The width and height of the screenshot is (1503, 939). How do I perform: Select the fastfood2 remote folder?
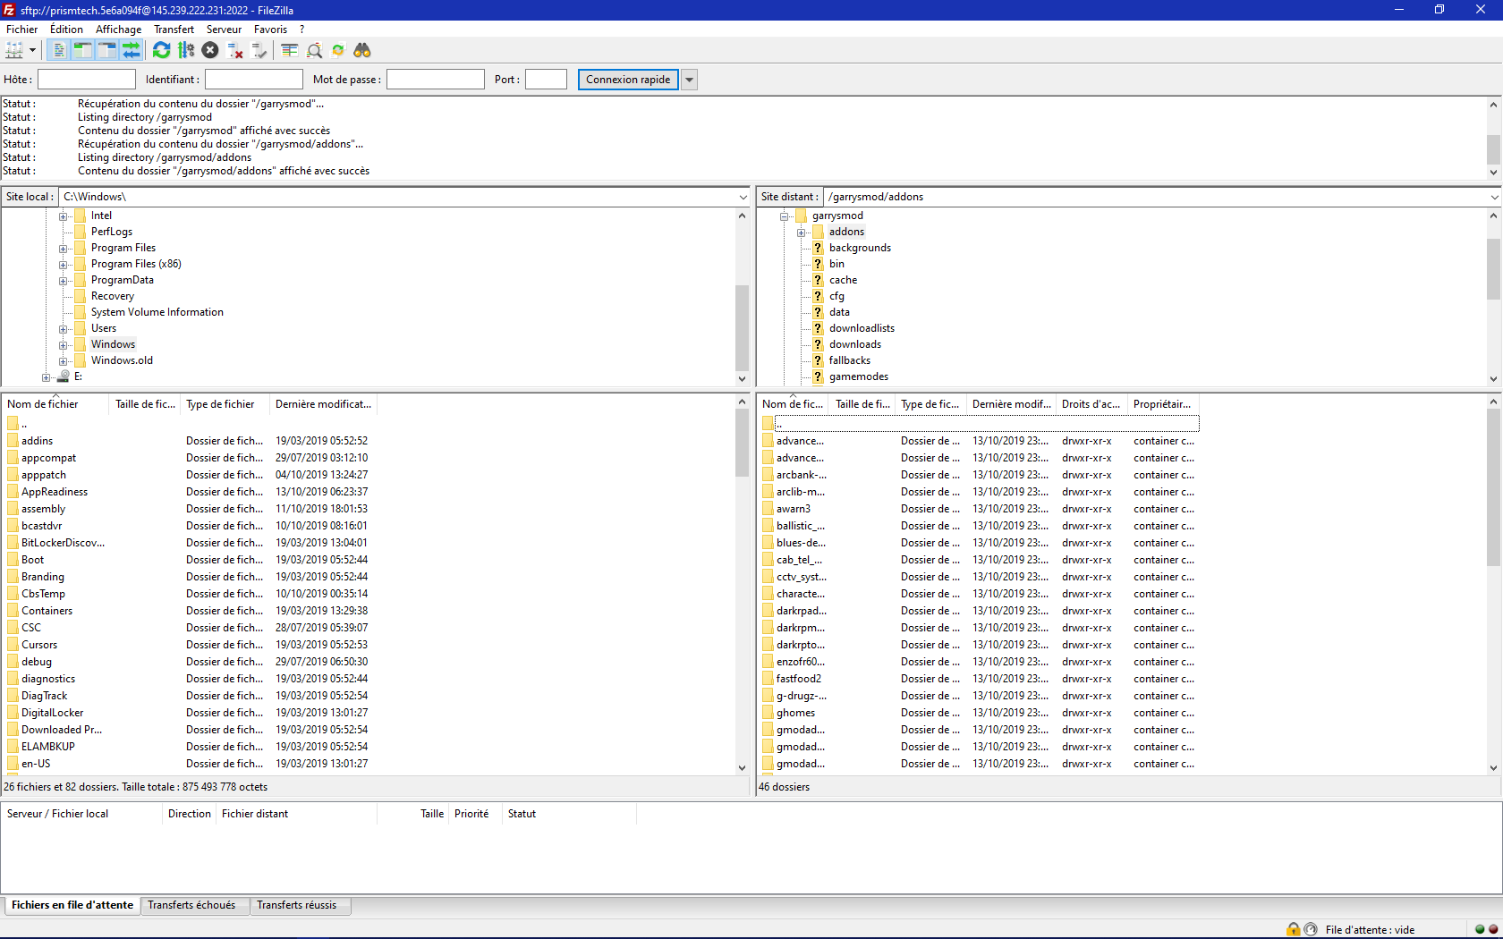(x=799, y=679)
